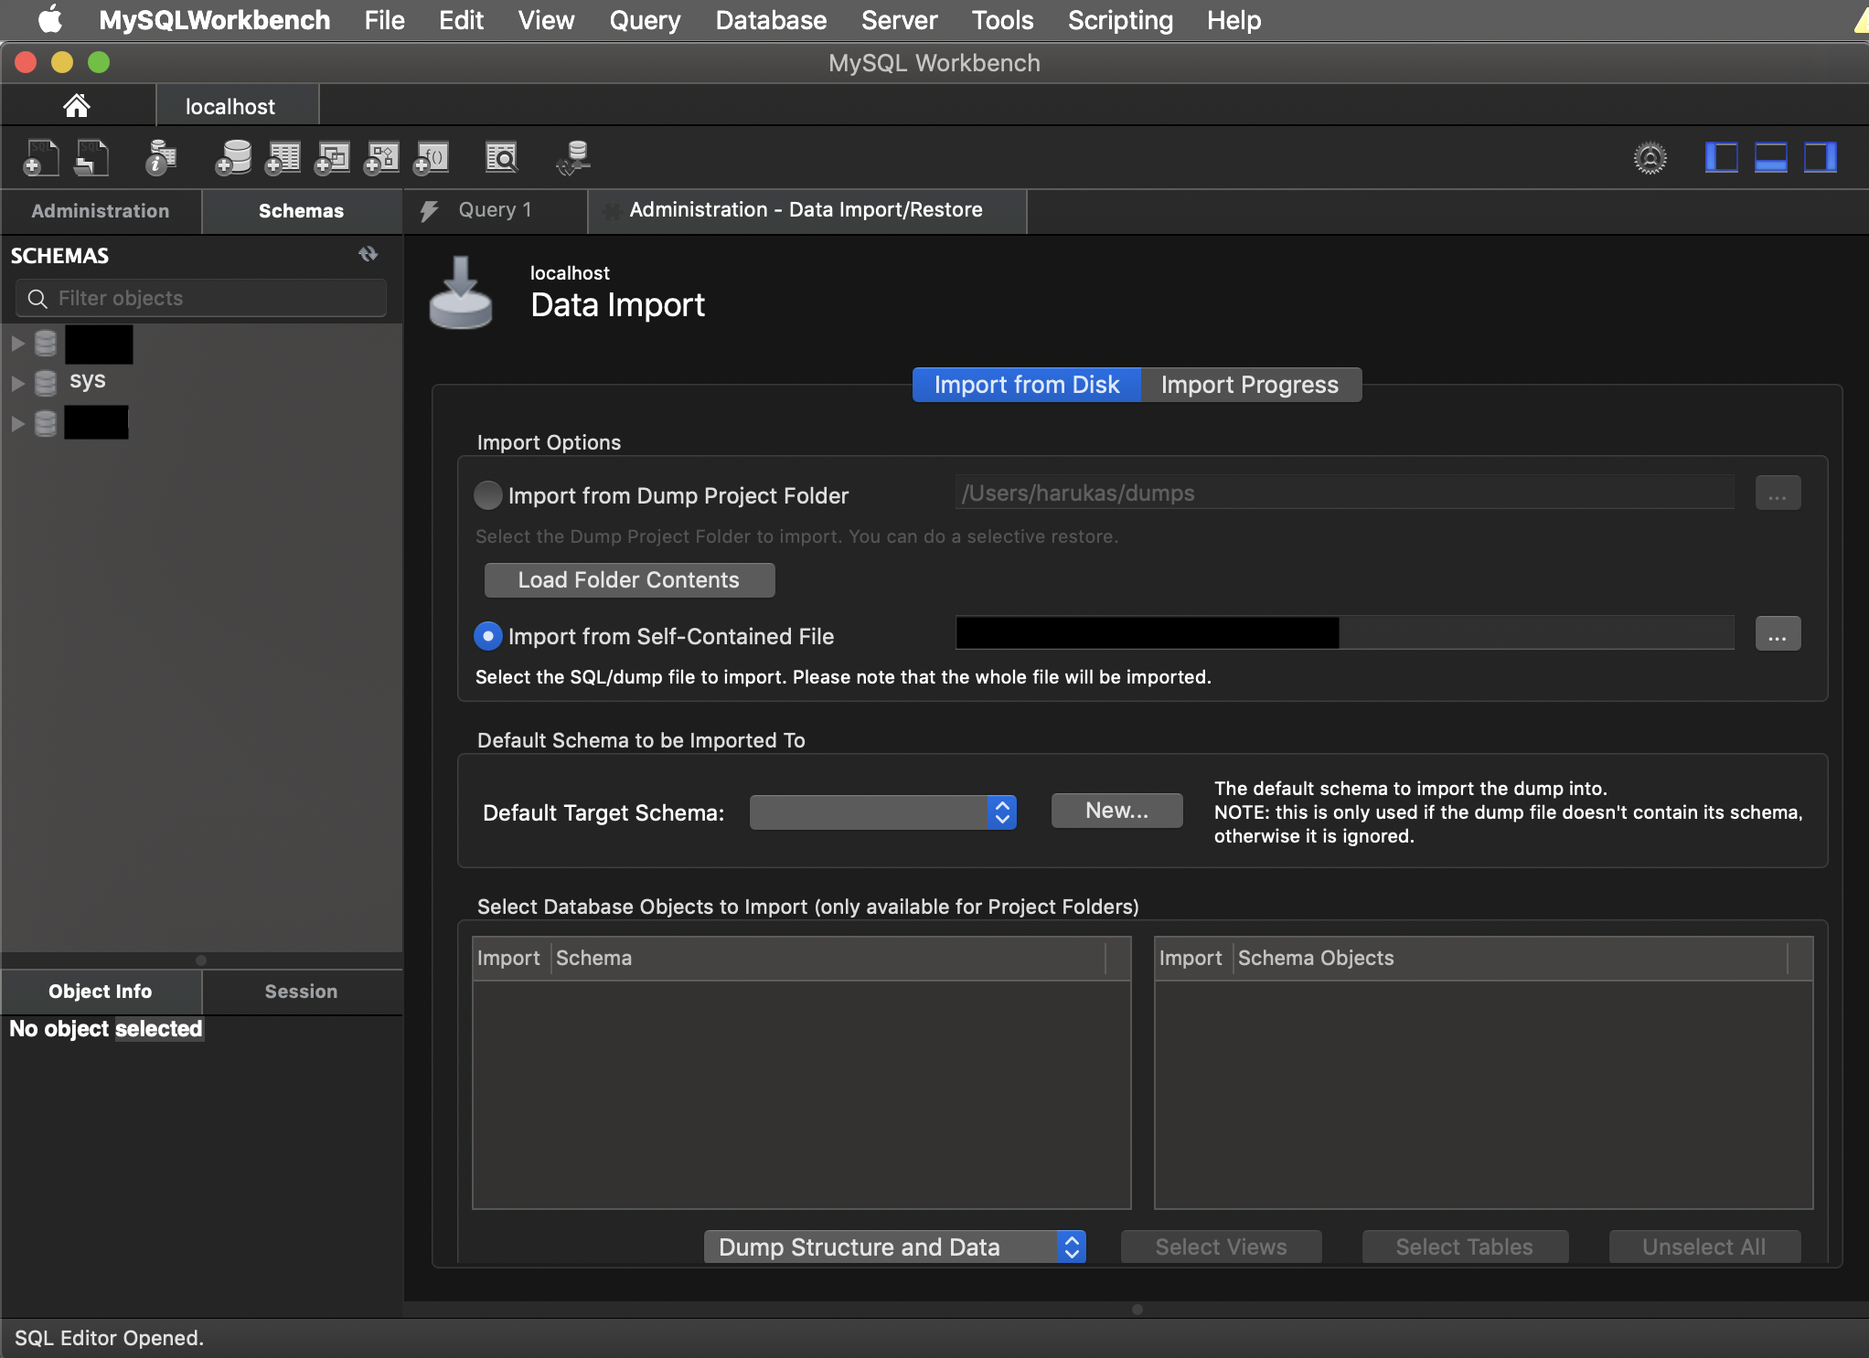Viewport: 1869px width, 1358px height.
Task: Click the Filter objects search field
Action: tap(201, 298)
